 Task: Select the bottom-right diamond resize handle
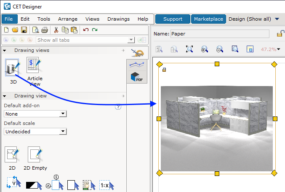tap(274, 173)
